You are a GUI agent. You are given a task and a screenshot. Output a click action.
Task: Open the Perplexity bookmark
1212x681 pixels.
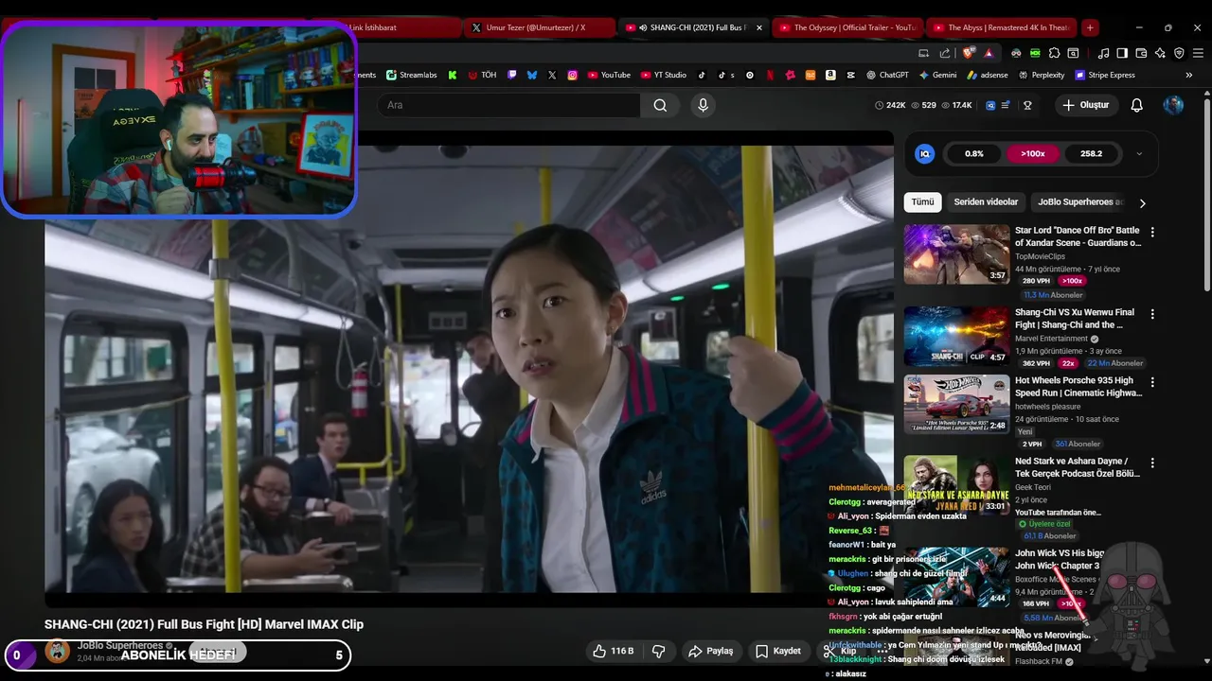pos(1042,75)
